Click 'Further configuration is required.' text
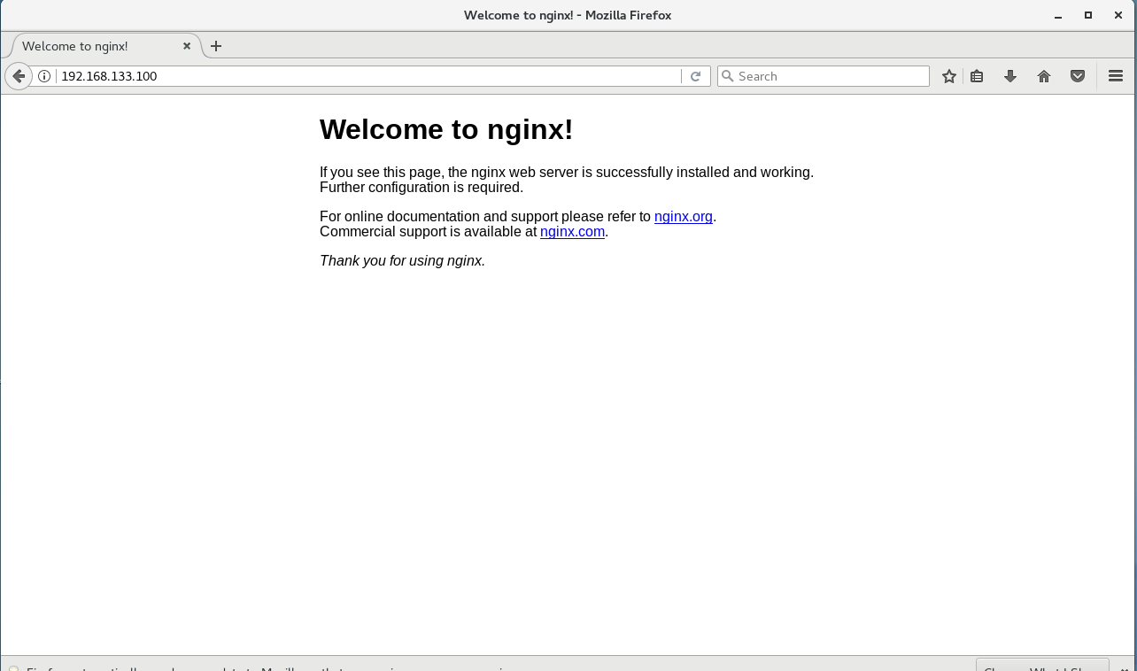 pos(422,188)
